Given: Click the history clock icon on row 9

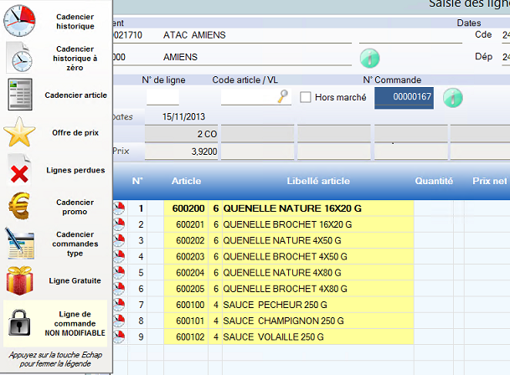Looking at the screenshot, I should (x=119, y=336).
